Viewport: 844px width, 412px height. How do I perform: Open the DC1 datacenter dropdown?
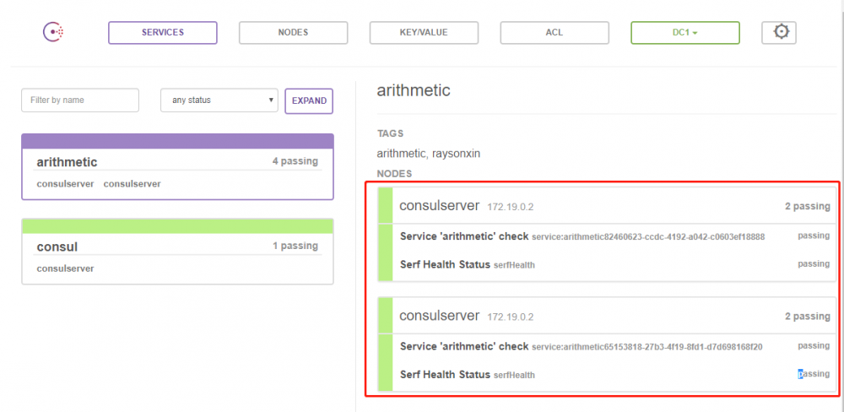pos(685,32)
